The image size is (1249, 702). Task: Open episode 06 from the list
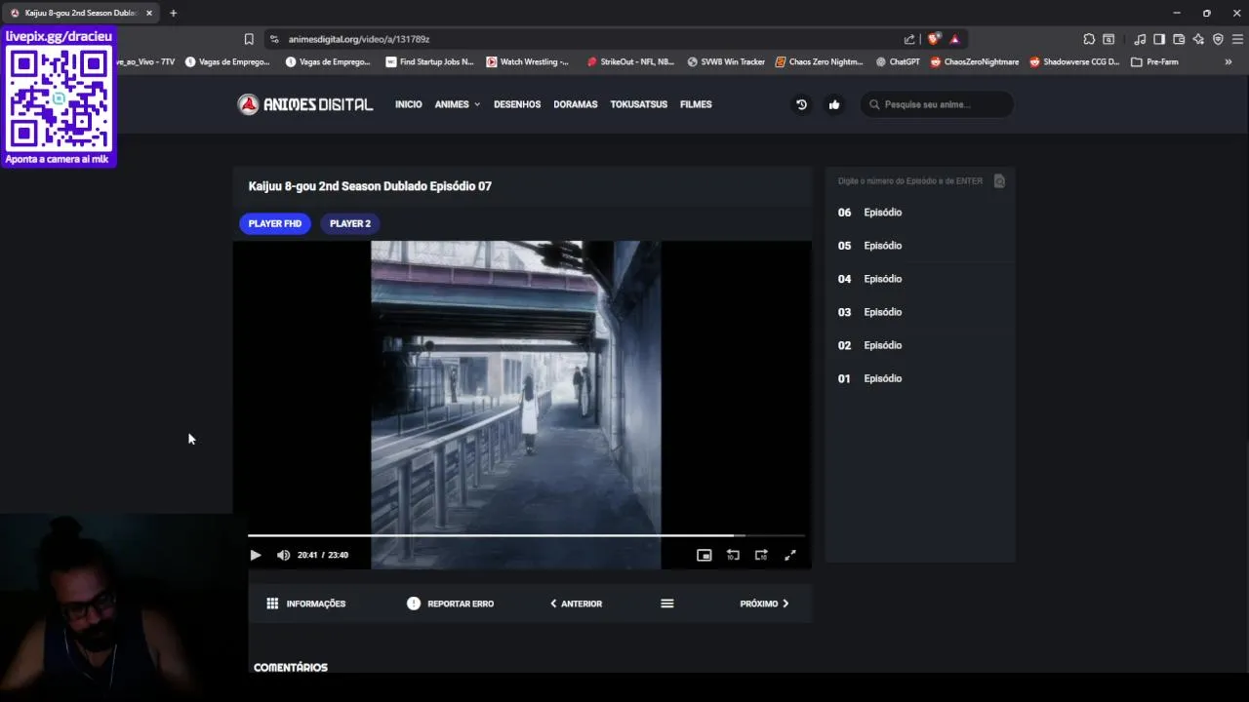[x=920, y=213]
